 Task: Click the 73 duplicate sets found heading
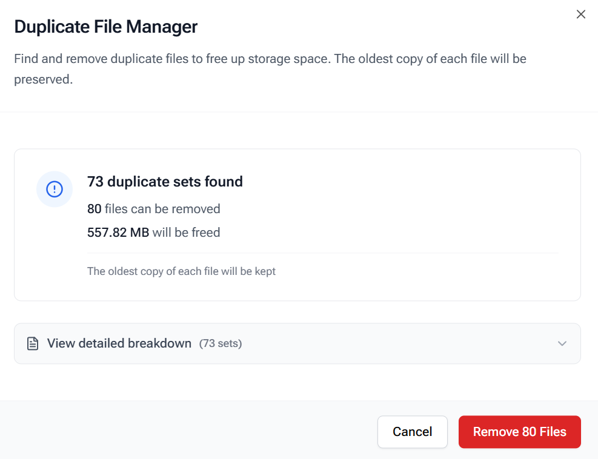coord(165,182)
